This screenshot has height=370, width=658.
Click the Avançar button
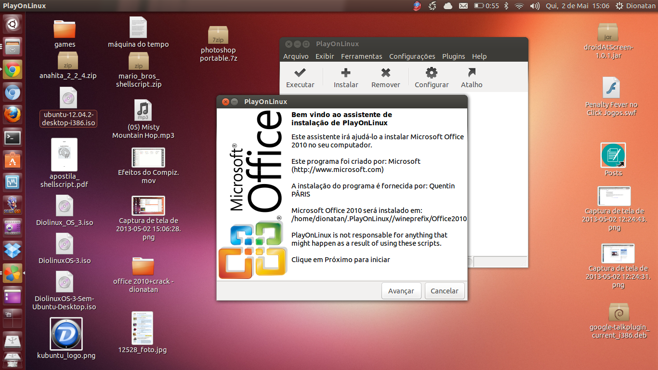401,291
